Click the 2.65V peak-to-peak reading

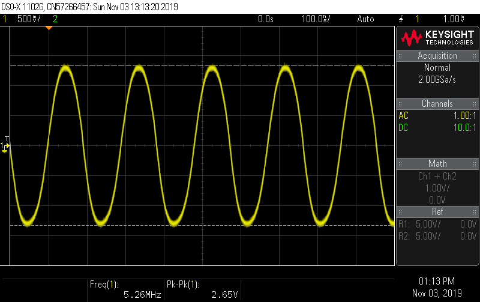pos(224,295)
